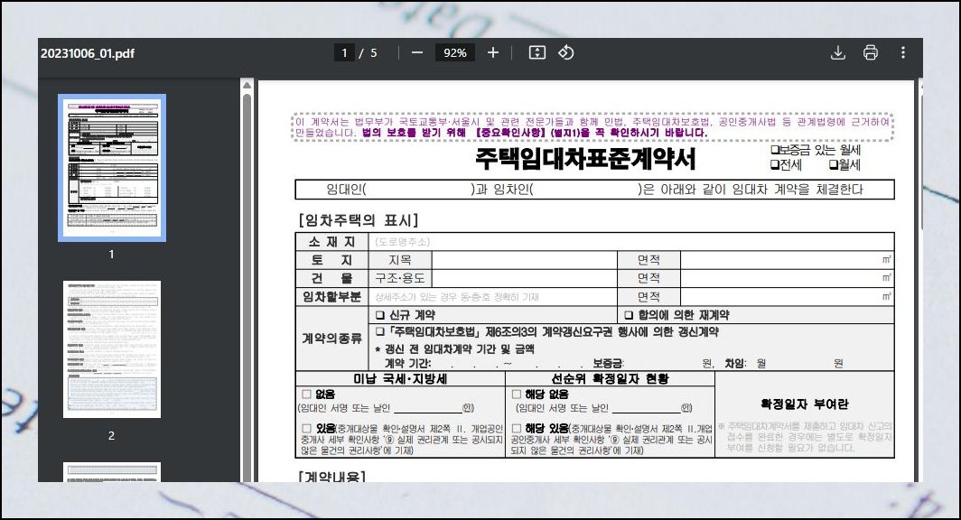Check the 월세 checkbox
961x520 pixels.
click(x=834, y=165)
